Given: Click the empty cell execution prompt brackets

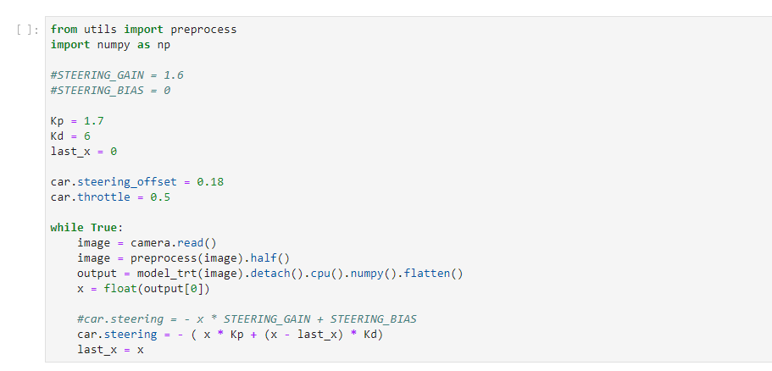Looking at the screenshot, I should [x=26, y=30].
